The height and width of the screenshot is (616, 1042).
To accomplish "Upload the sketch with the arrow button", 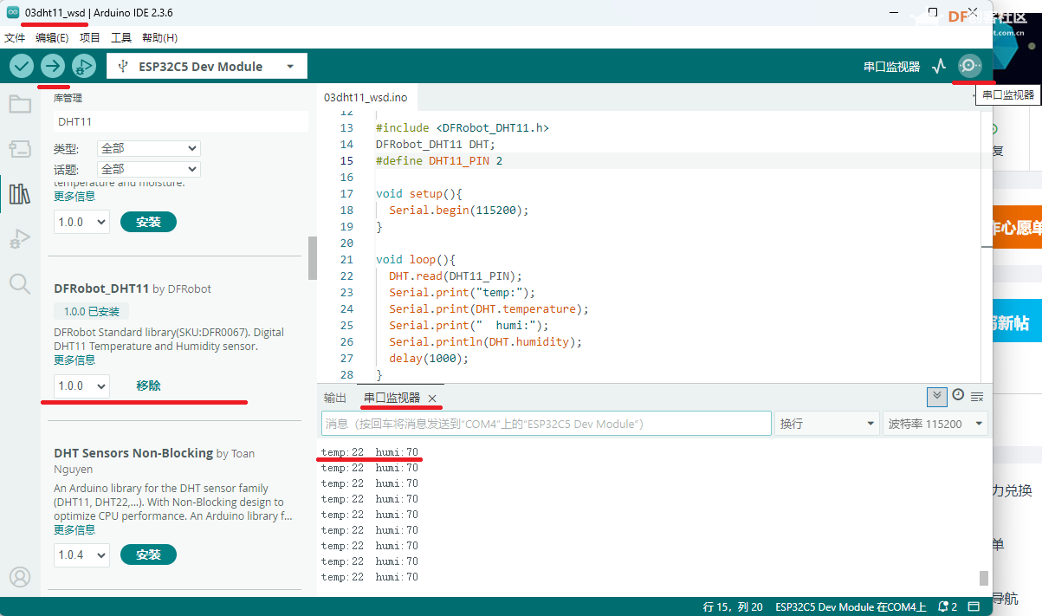I will [53, 66].
